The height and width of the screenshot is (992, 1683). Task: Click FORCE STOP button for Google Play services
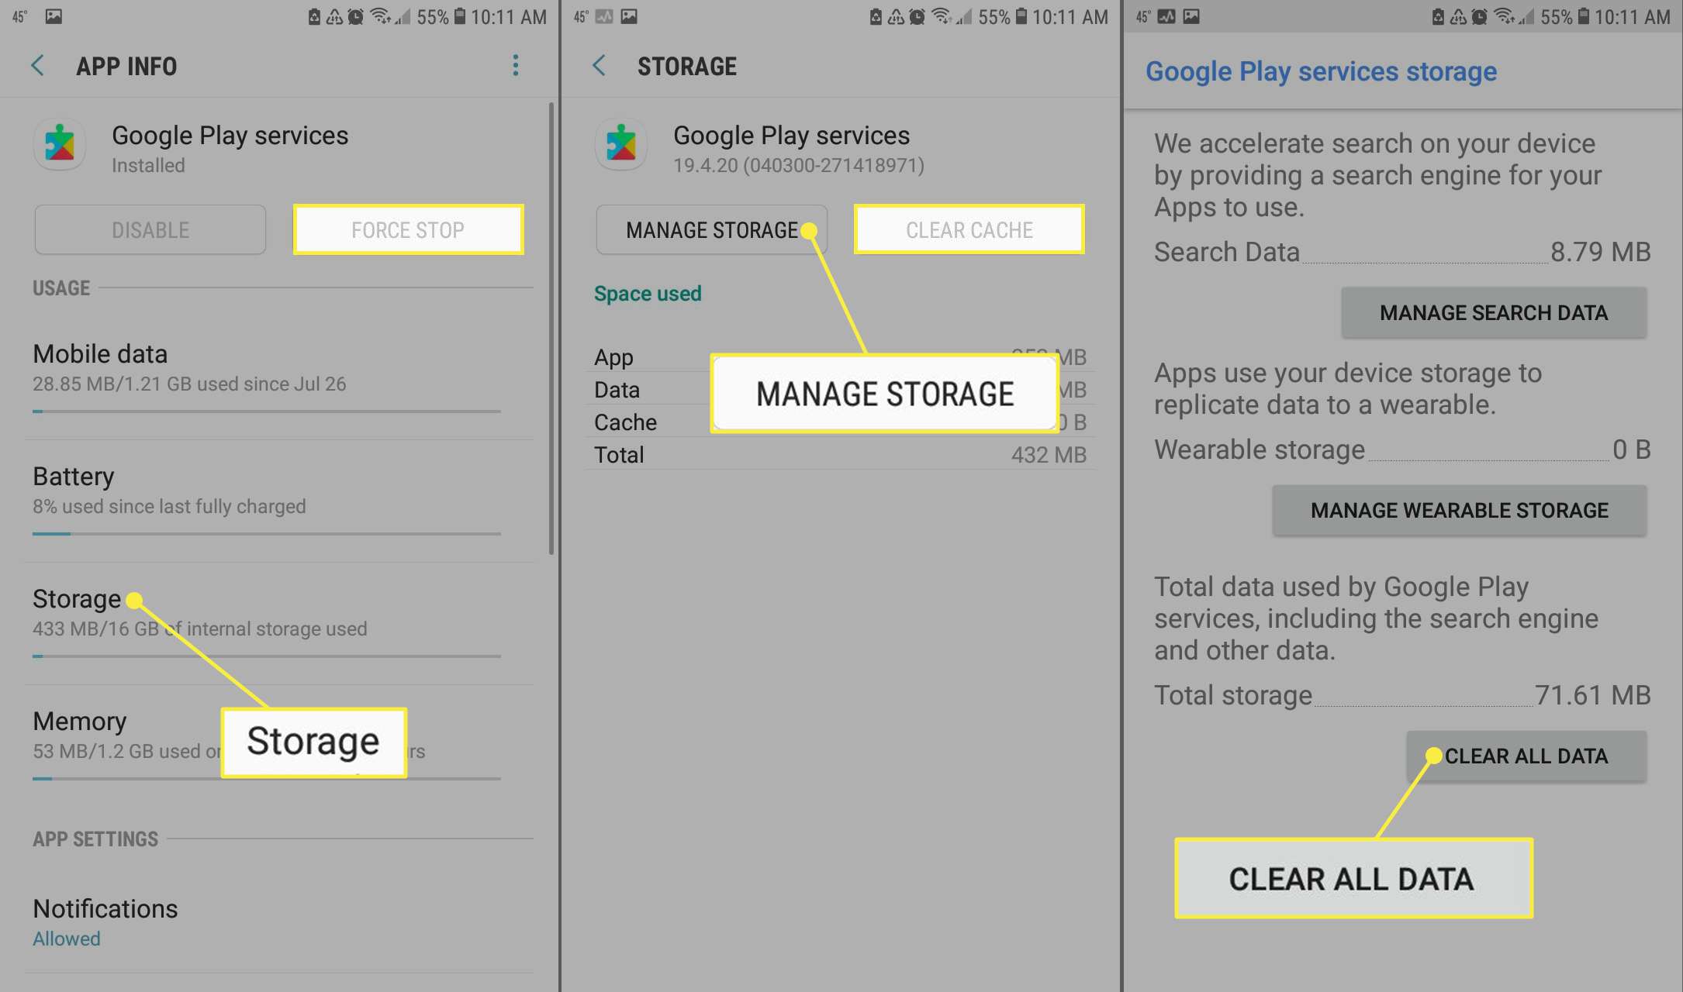tap(408, 229)
